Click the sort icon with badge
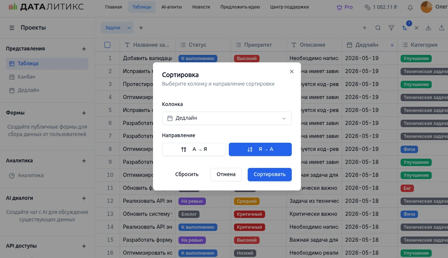Image resolution: width=448 pixels, height=258 pixels. [405, 28]
